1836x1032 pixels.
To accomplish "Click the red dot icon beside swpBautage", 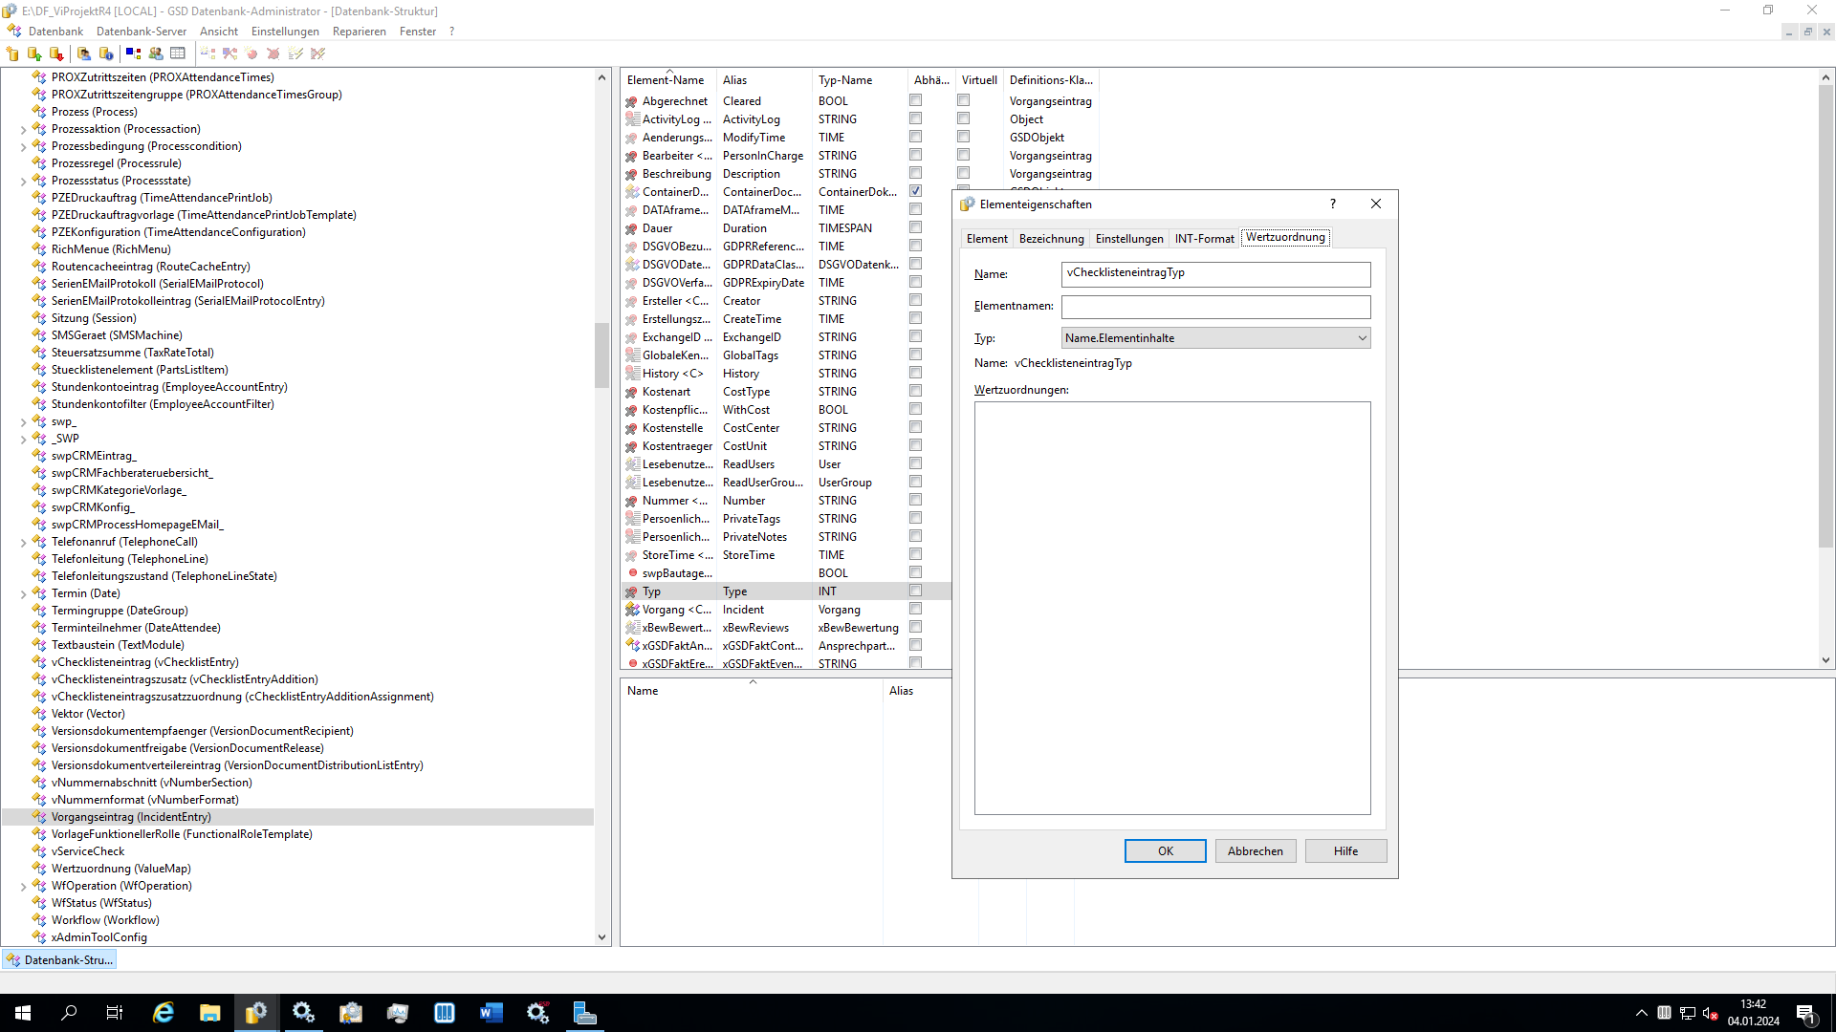I will (x=632, y=573).
